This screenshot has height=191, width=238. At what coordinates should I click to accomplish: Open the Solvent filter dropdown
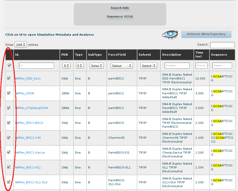point(149,66)
